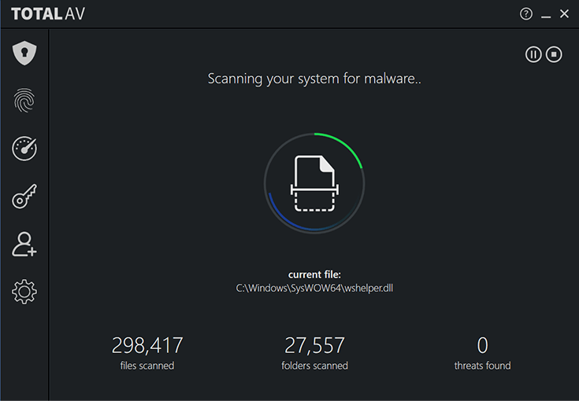Screen dimensions: 579x401
Task: Click the 0 threats found count
Action: coord(483,345)
